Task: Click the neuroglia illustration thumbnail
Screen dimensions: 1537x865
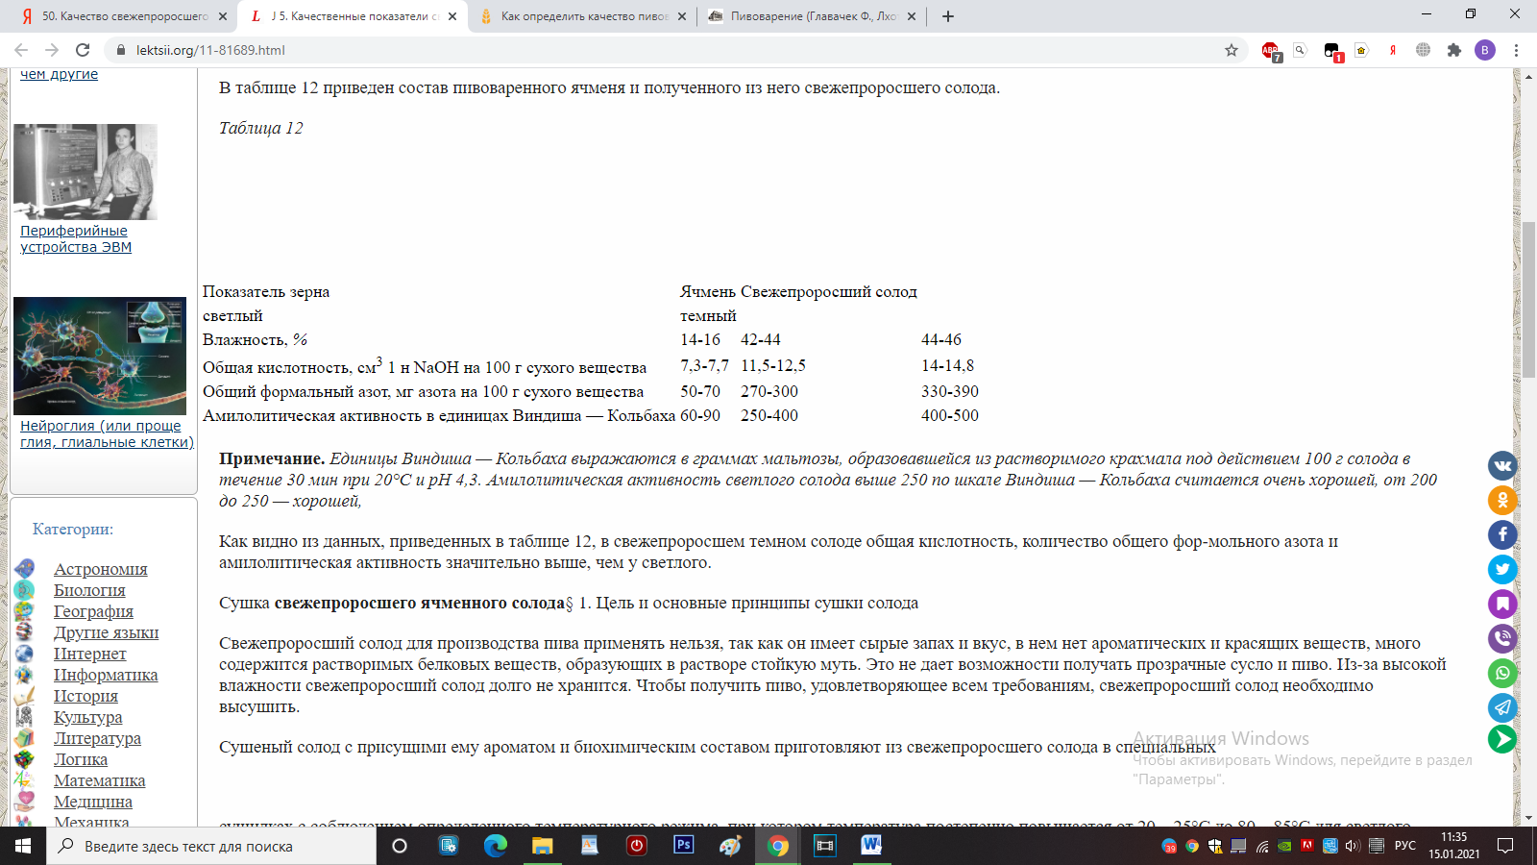Action: pos(100,356)
